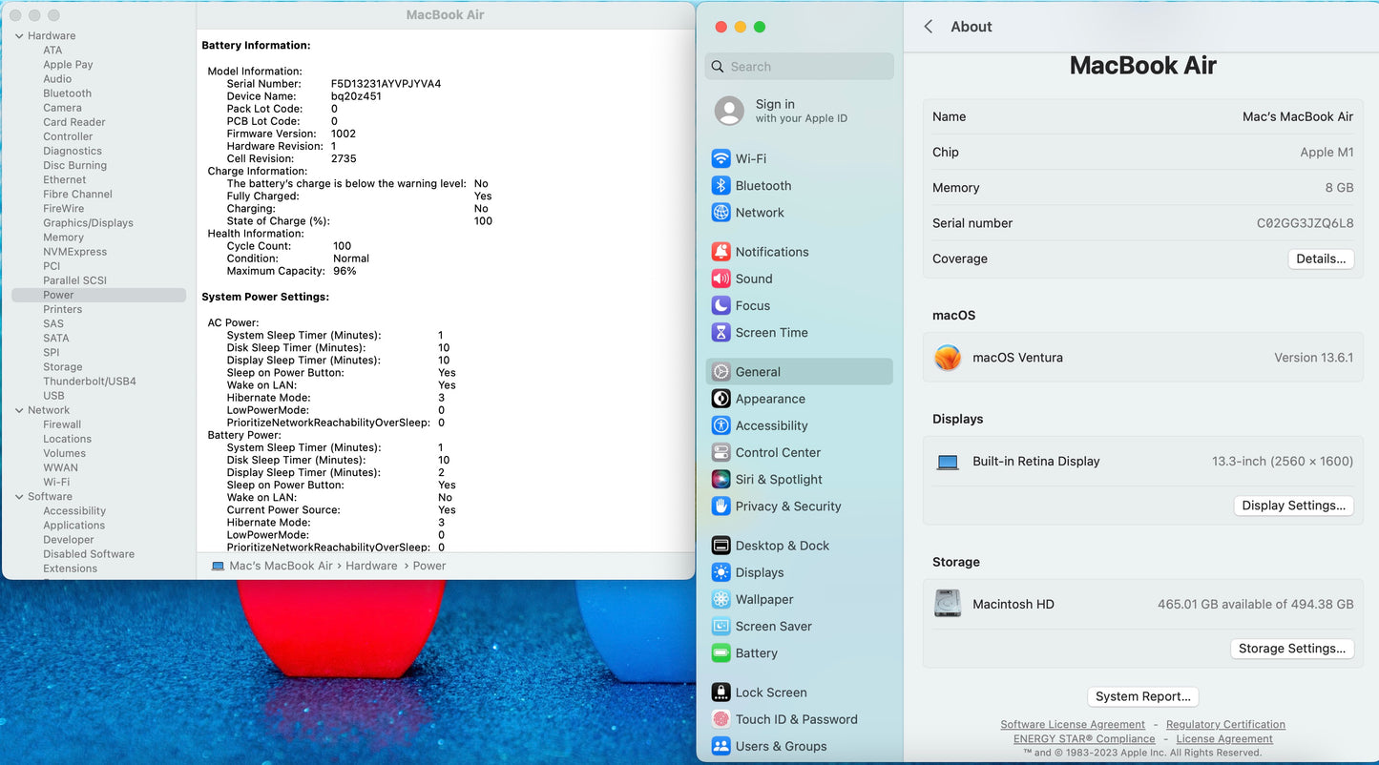Click Sign in with your Apple ID
This screenshot has width=1379, height=765.
(x=801, y=111)
